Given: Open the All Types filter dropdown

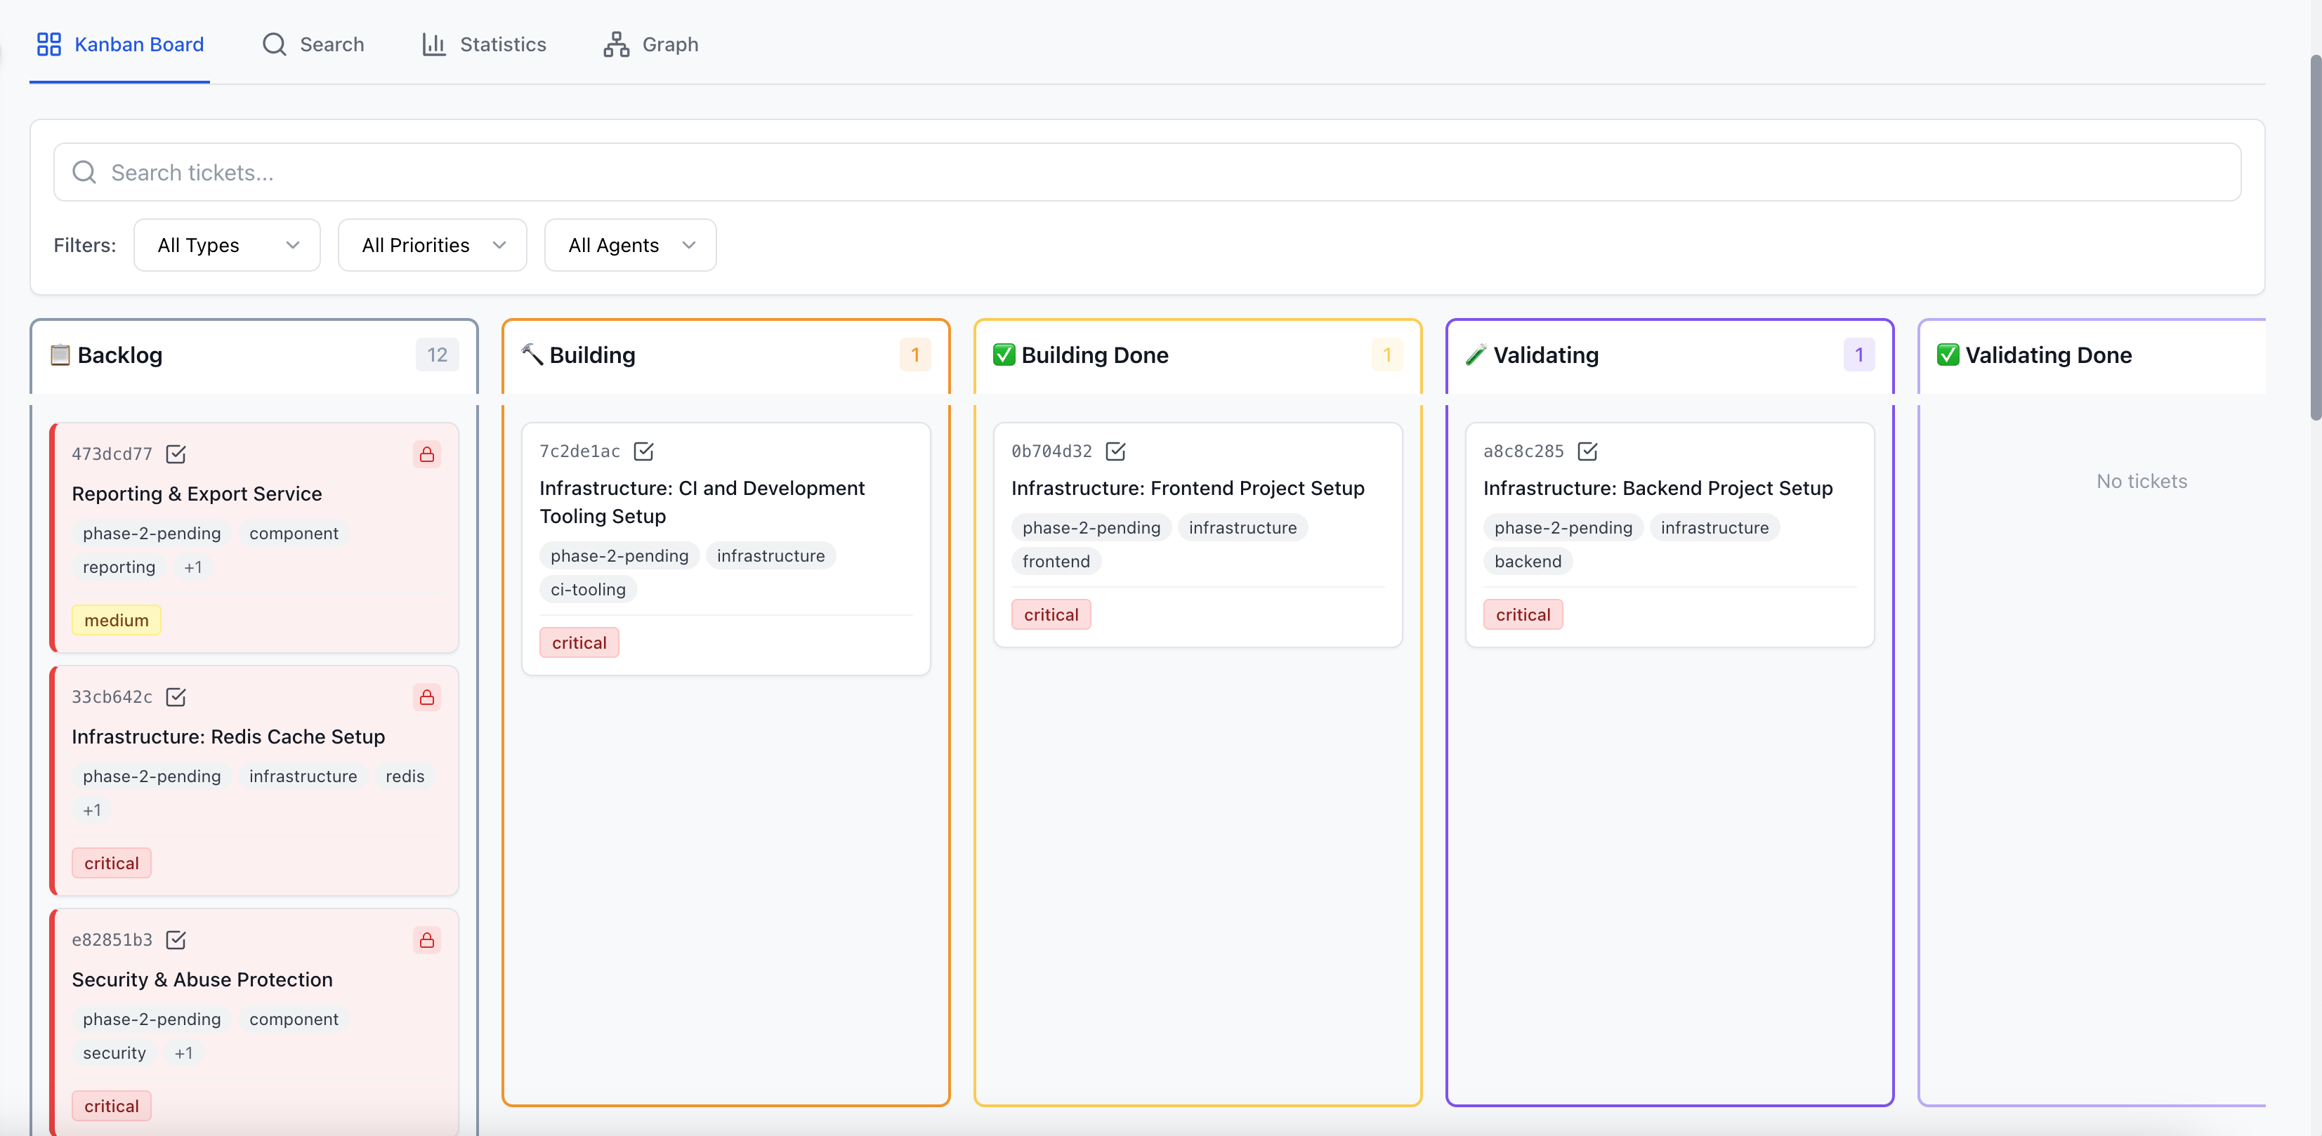Looking at the screenshot, I should [226, 244].
